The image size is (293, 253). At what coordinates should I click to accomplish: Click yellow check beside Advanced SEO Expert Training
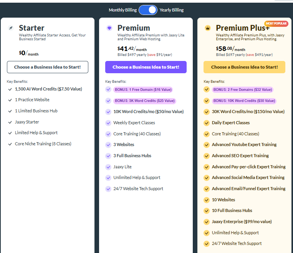tap(207, 156)
